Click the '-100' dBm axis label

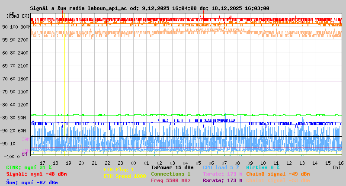(x=9, y=157)
